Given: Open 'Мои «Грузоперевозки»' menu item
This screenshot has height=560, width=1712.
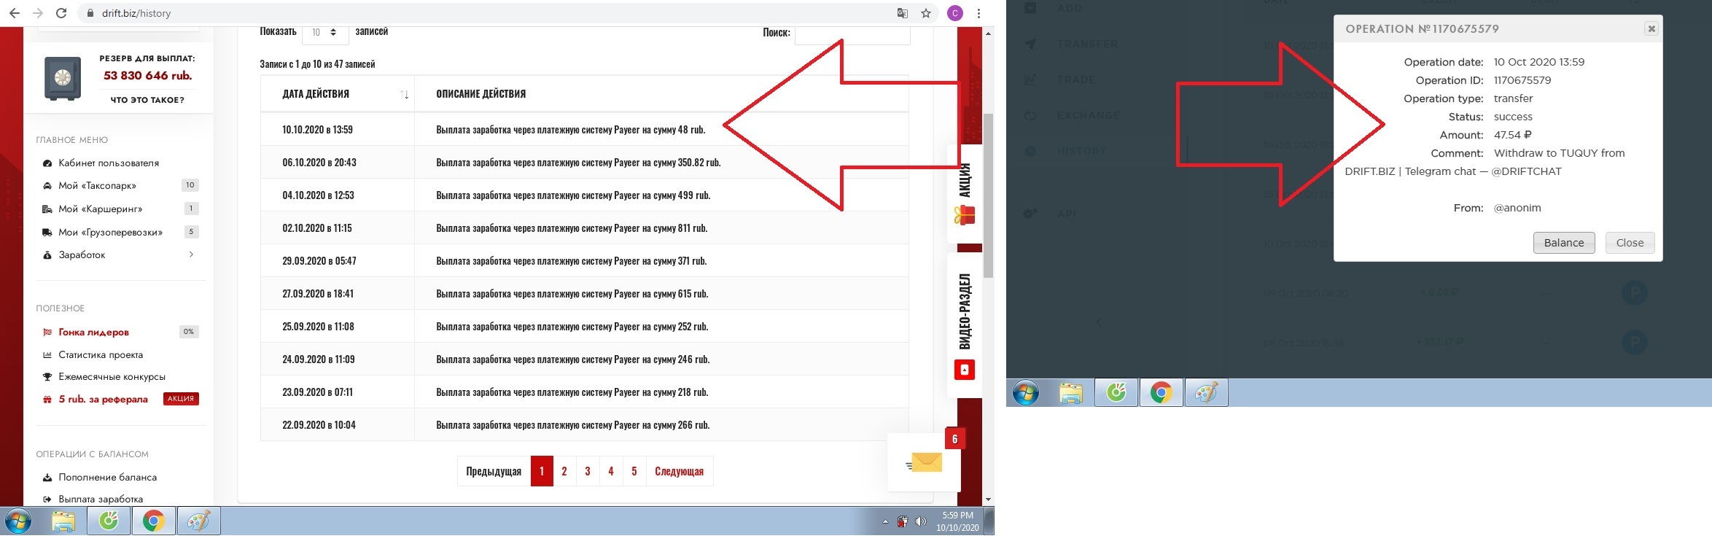Looking at the screenshot, I should (x=110, y=233).
